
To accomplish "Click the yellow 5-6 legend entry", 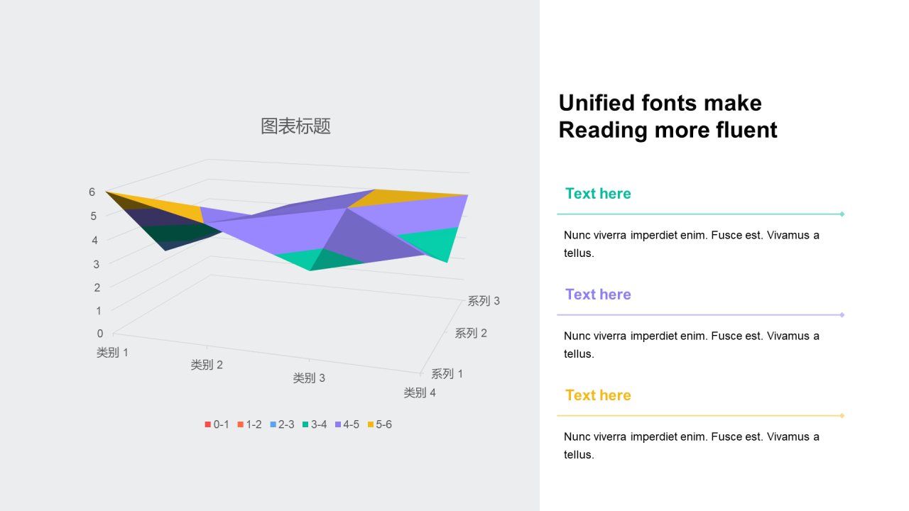I will [x=380, y=424].
